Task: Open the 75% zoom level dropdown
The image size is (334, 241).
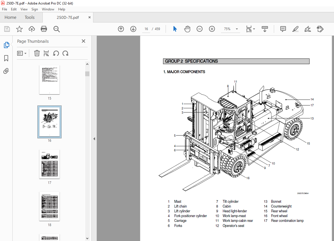Action: (237, 29)
